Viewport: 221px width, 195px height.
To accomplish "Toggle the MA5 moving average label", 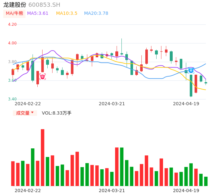I will coord(38,14).
